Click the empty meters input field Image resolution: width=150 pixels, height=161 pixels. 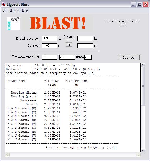click(x=85, y=46)
